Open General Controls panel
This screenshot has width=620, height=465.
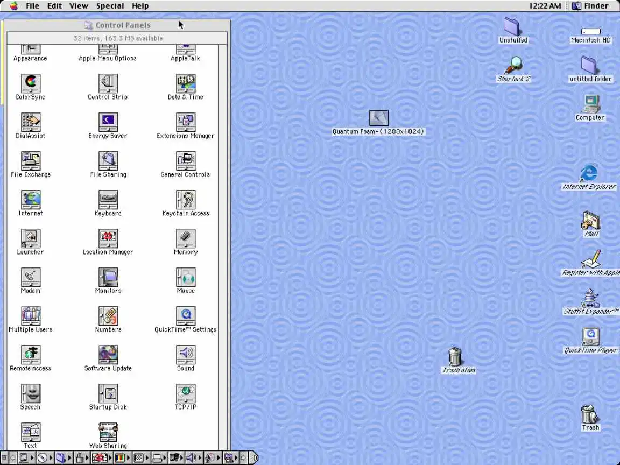(186, 161)
